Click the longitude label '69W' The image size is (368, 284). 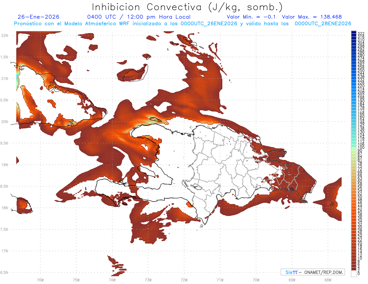[292, 280]
